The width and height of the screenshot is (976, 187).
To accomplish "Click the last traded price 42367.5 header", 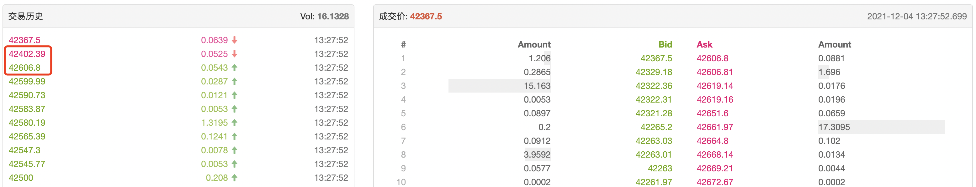I will click(426, 17).
